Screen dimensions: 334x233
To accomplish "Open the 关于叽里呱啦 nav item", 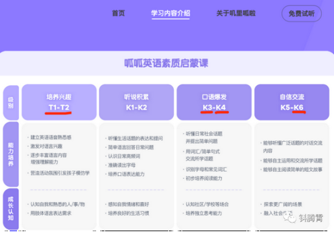I will coord(236,13).
